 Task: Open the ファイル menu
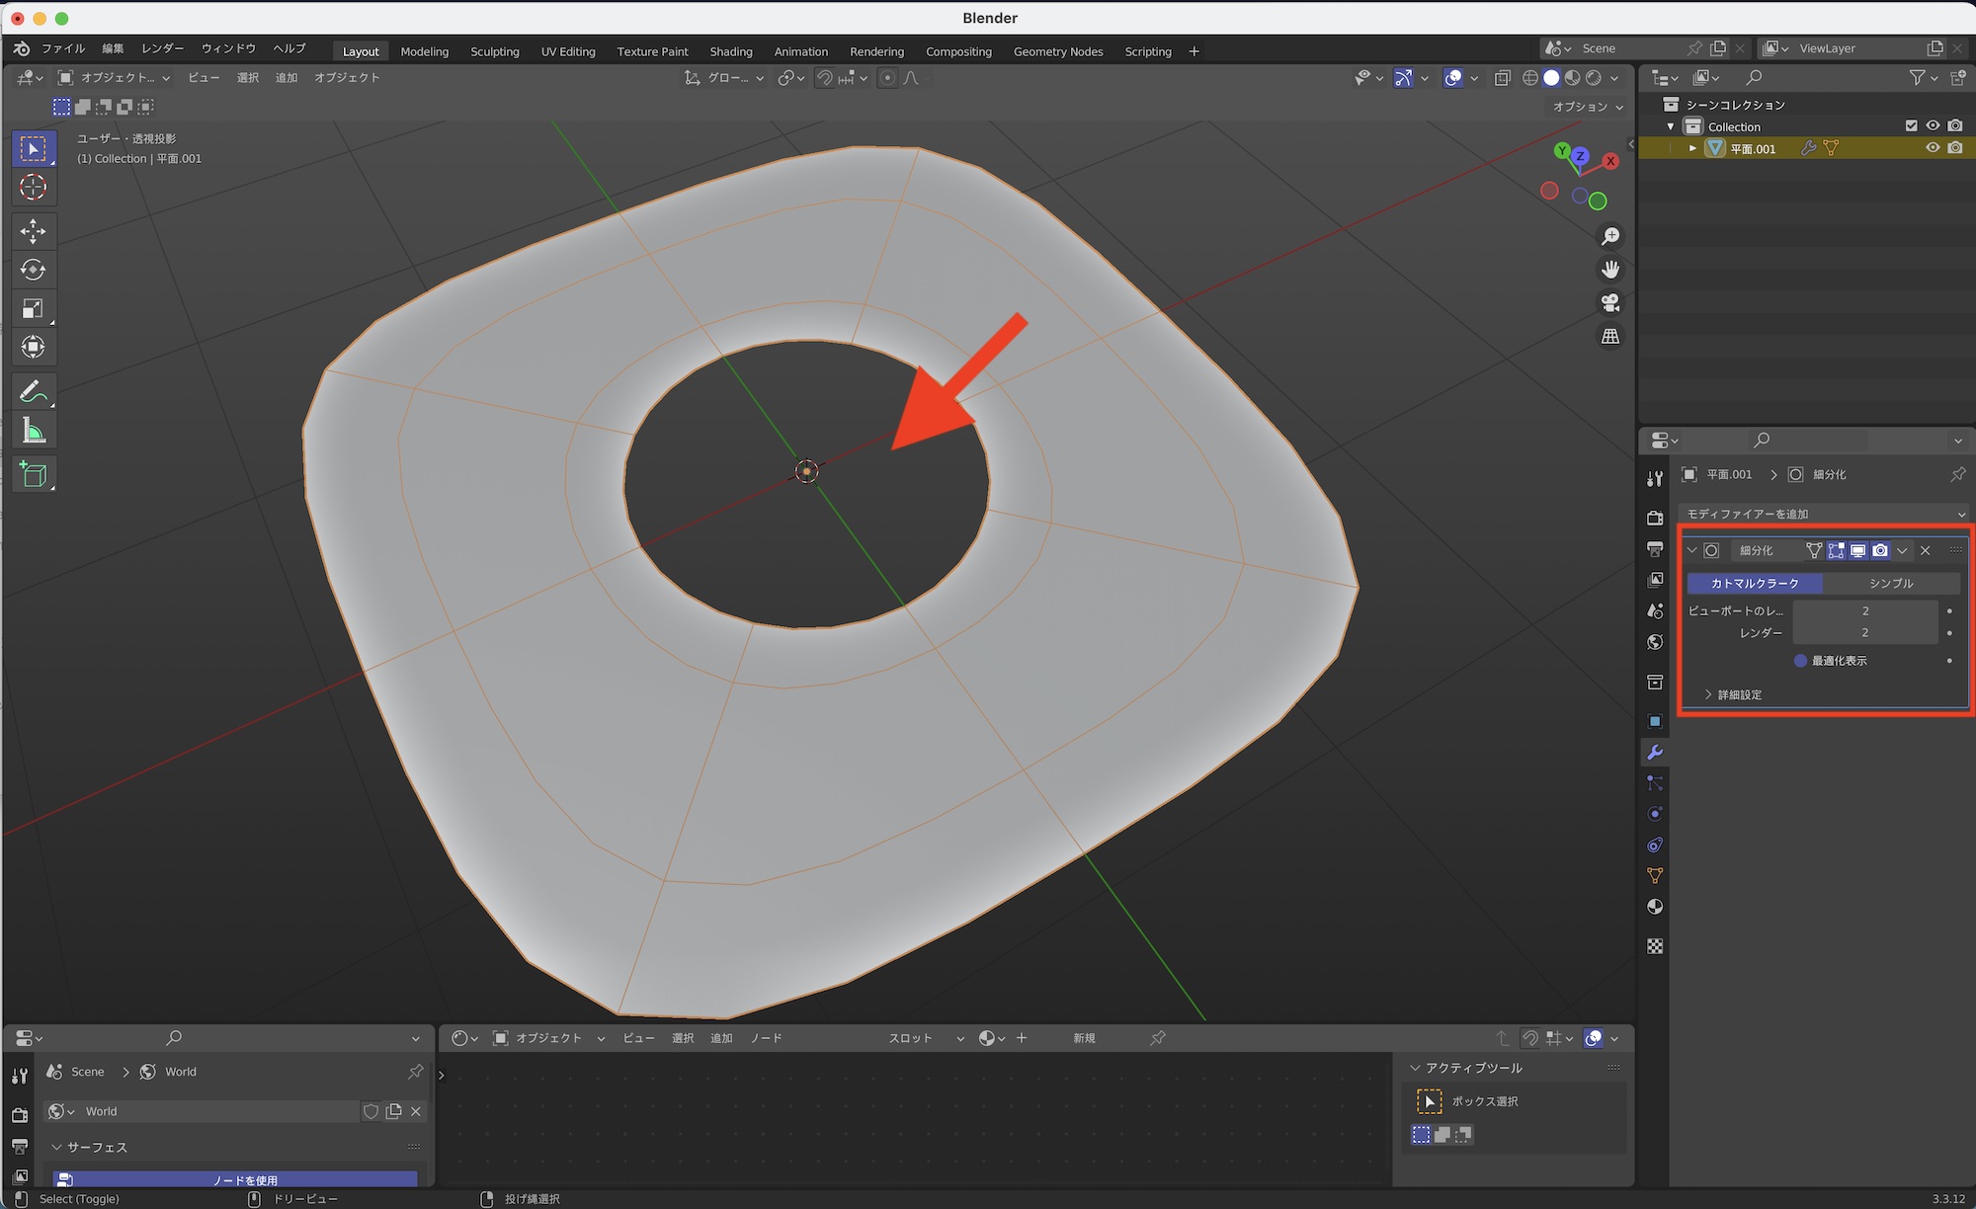(63, 48)
